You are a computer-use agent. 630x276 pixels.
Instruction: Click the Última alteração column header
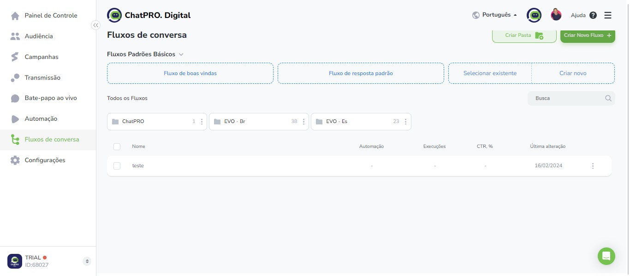click(548, 147)
